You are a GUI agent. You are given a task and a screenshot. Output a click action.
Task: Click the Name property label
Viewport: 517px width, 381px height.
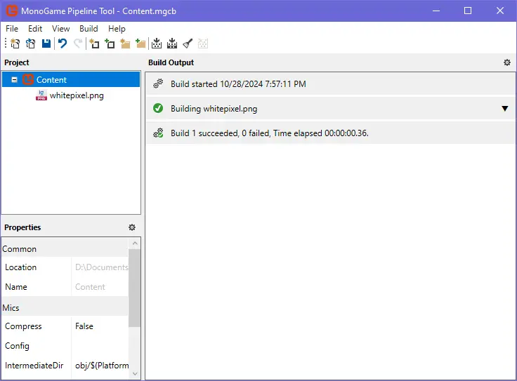tap(16, 287)
